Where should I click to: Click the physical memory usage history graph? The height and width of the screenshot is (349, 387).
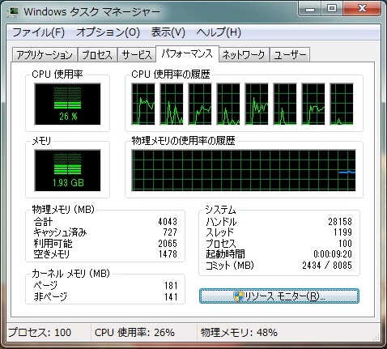244,170
